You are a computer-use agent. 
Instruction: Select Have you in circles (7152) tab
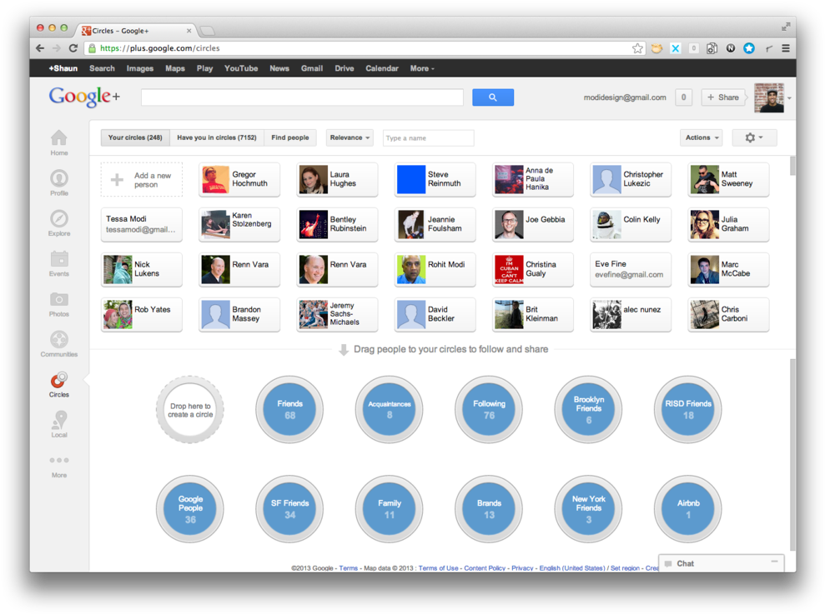point(217,137)
